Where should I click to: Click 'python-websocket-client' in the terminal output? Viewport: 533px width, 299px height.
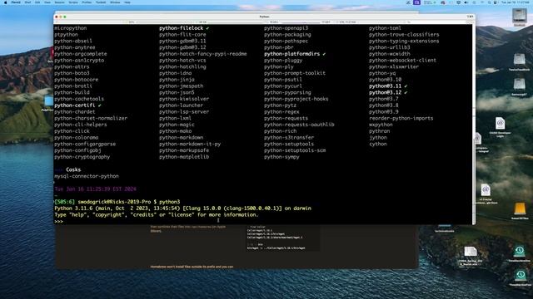coord(402,61)
